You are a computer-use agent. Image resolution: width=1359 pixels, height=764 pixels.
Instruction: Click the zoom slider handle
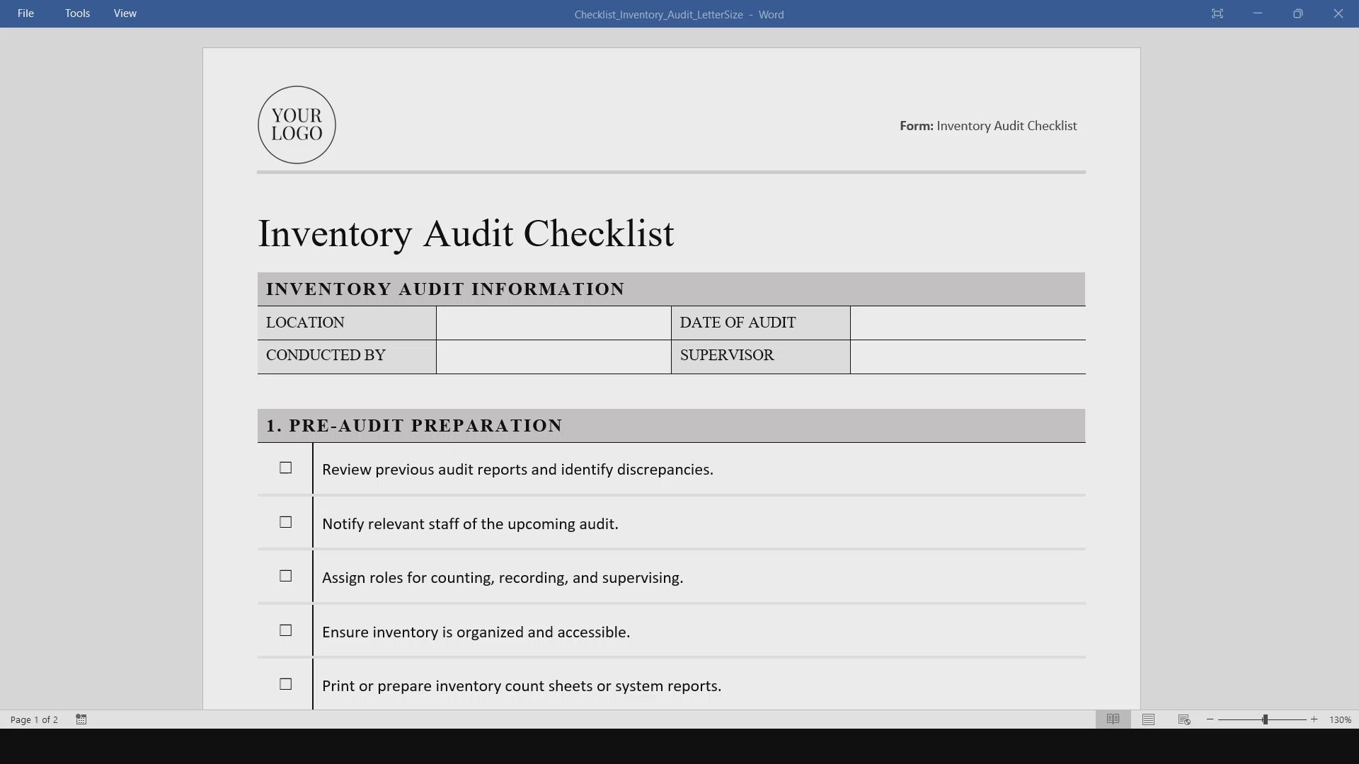point(1265,719)
